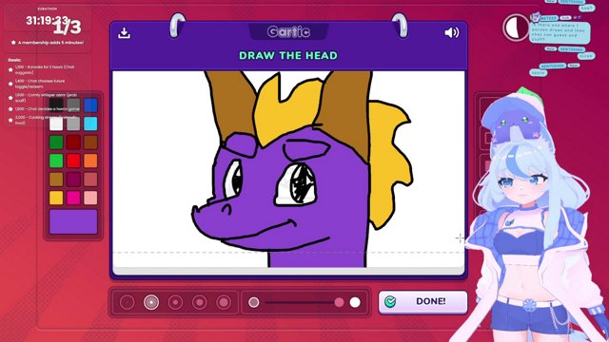The image size is (609, 342).
Task: Pick the light gray color swatch
Action: [x=73, y=123]
